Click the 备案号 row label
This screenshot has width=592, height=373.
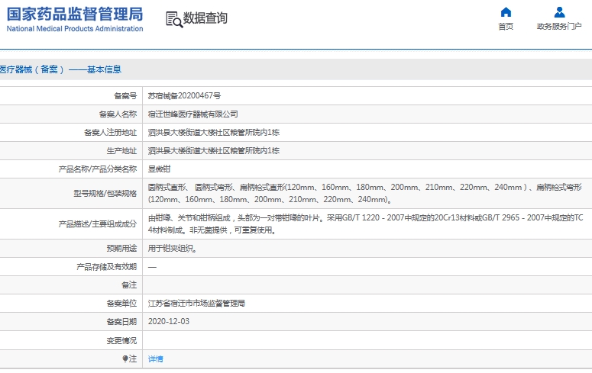tap(125, 96)
